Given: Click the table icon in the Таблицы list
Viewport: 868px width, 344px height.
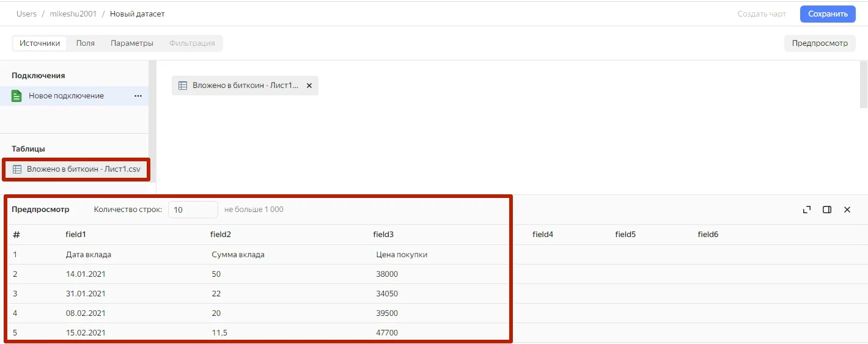Looking at the screenshot, I should click(17, 169).
